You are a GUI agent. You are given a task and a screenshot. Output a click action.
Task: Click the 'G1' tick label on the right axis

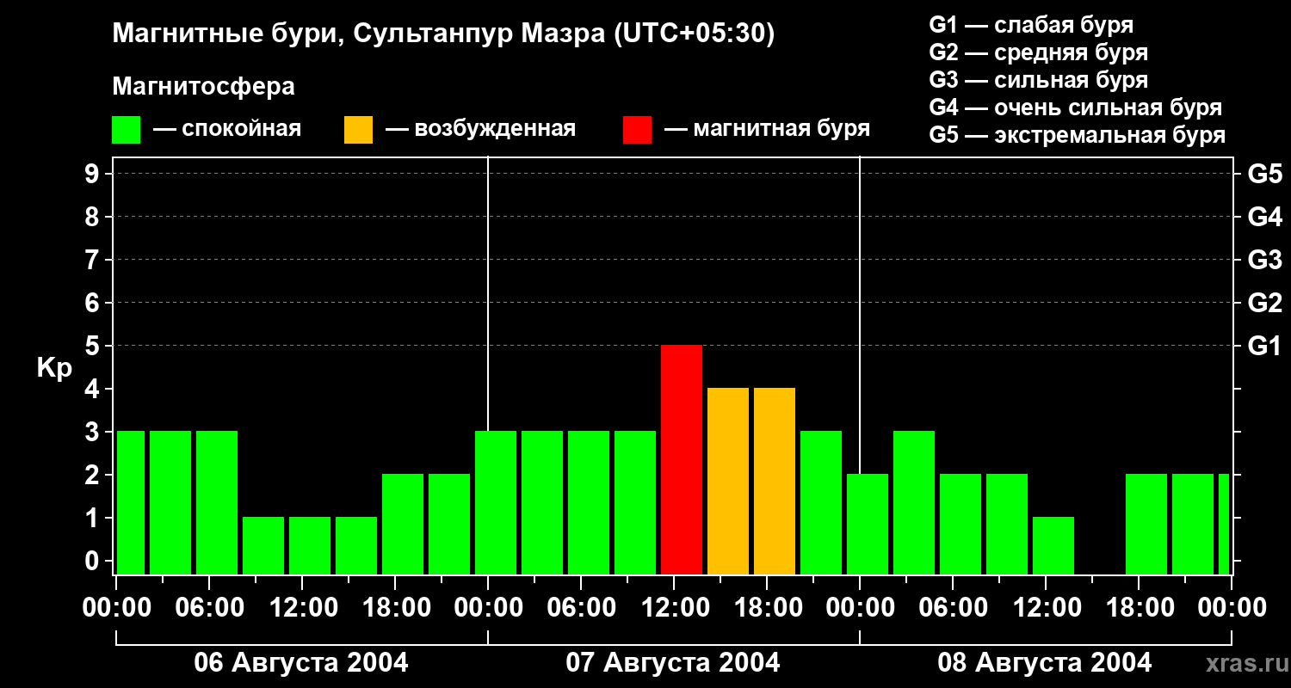(1264, 346)
